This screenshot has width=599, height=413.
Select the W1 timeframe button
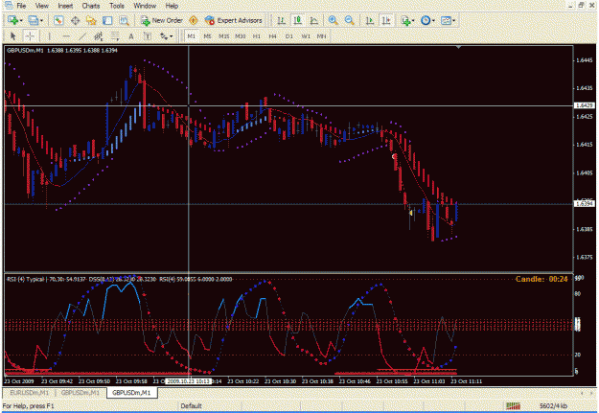coord(306,36)
